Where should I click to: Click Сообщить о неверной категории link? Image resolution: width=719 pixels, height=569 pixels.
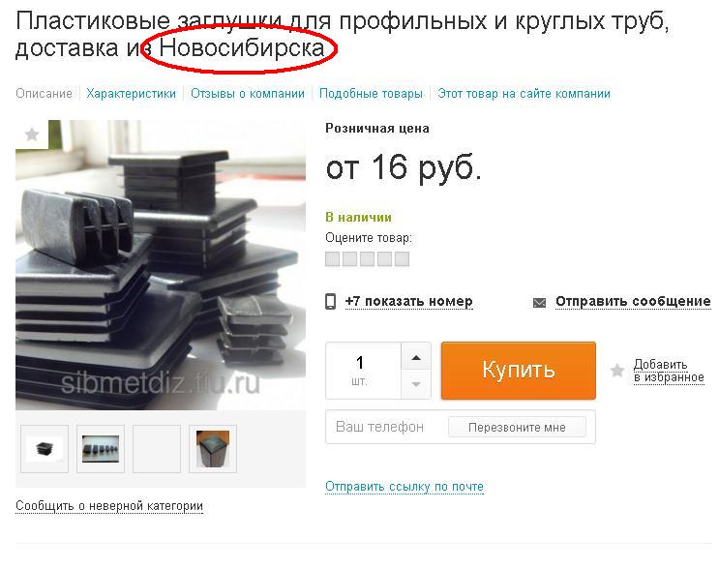(109, 506)
